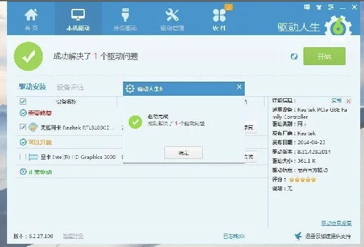Click the 驱动人生 6 gear logo
The image size is (364, 247).
coord(339,28)
